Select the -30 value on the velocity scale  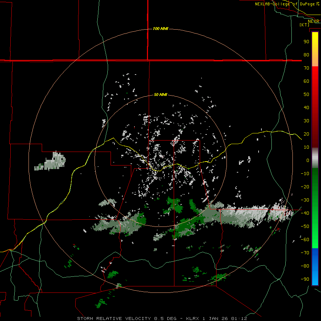tap(305, 200)
